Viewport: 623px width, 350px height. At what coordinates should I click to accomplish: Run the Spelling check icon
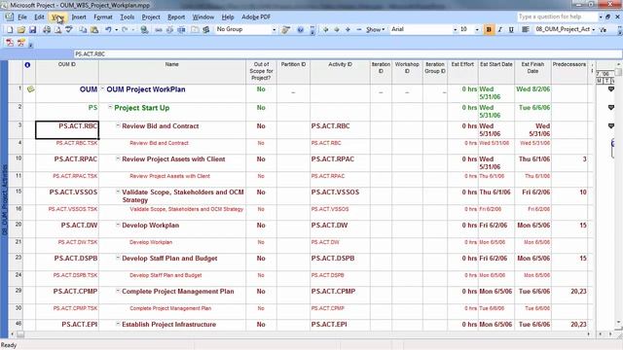click(69, 30)
